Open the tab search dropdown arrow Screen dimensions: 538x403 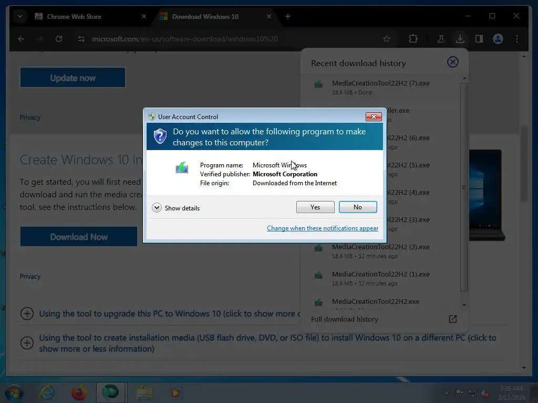point(20,16)
